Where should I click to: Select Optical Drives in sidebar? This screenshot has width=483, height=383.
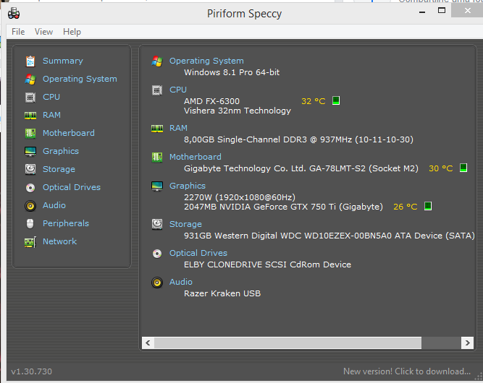click(72, 187)
